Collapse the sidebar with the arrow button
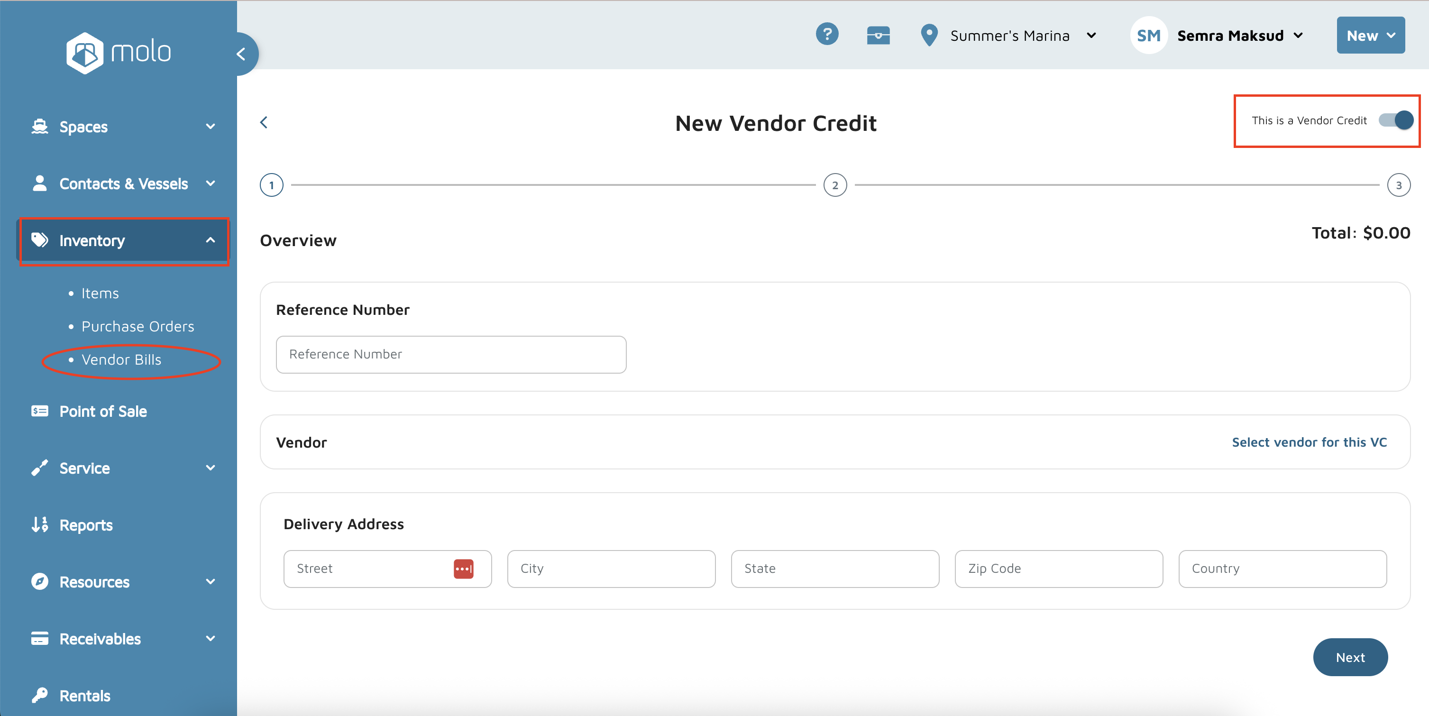 [x=241, y=55]
